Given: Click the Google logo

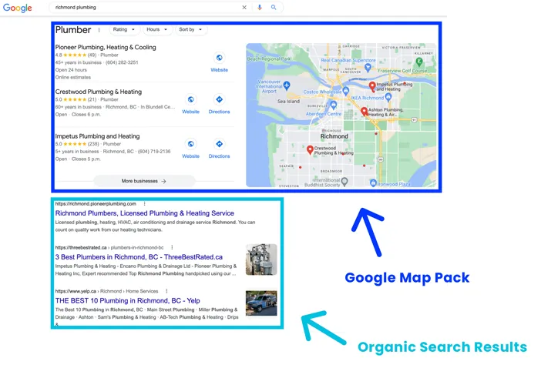Looking at the screenshot, I should pyautogui.click(x=17, y=8).
